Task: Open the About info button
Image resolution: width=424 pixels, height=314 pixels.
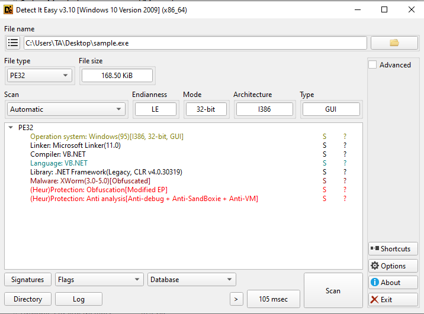Action: [x=393, y=283]
